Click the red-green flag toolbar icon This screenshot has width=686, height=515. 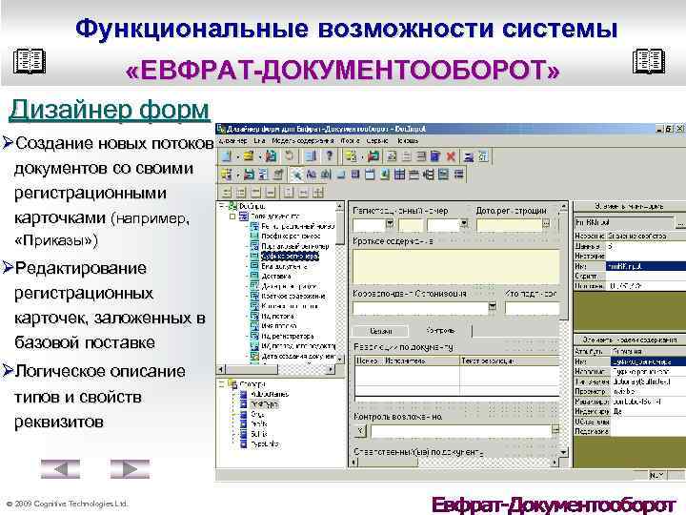[x=373, y=156]
